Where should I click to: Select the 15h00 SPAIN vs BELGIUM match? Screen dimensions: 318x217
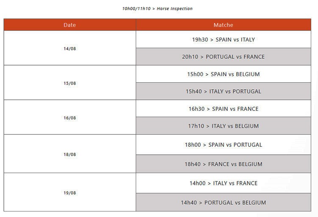tap(223, 74)
